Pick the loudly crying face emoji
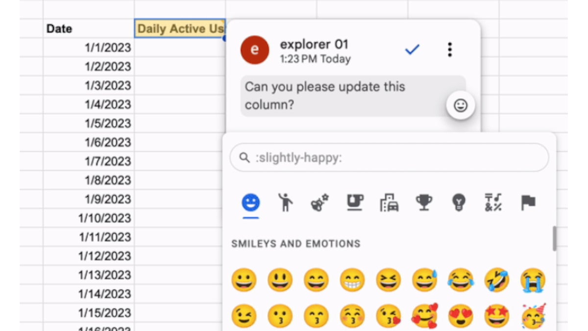This screenshot has height=331, width=588. coord(533,280)
